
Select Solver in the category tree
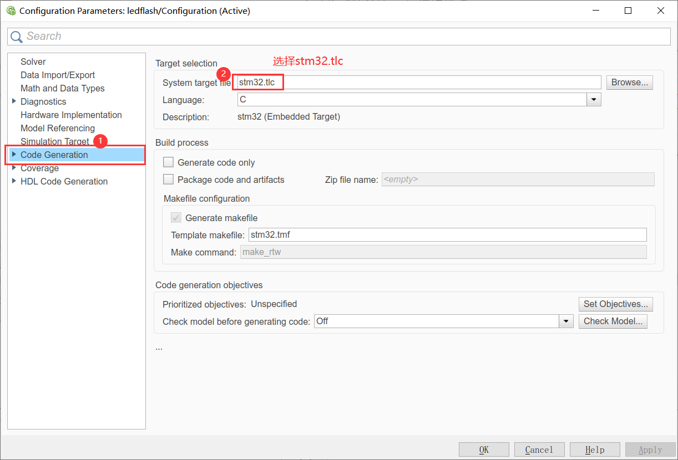(x=33, y=62)
